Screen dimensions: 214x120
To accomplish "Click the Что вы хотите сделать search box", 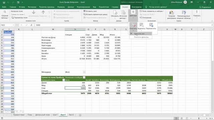I will click(x=158, y=7).
